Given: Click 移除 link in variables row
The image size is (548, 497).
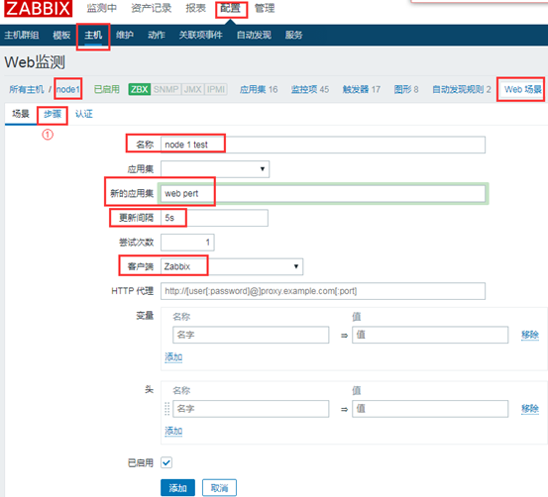Looking at the screenshot, I should coord(530,335).
